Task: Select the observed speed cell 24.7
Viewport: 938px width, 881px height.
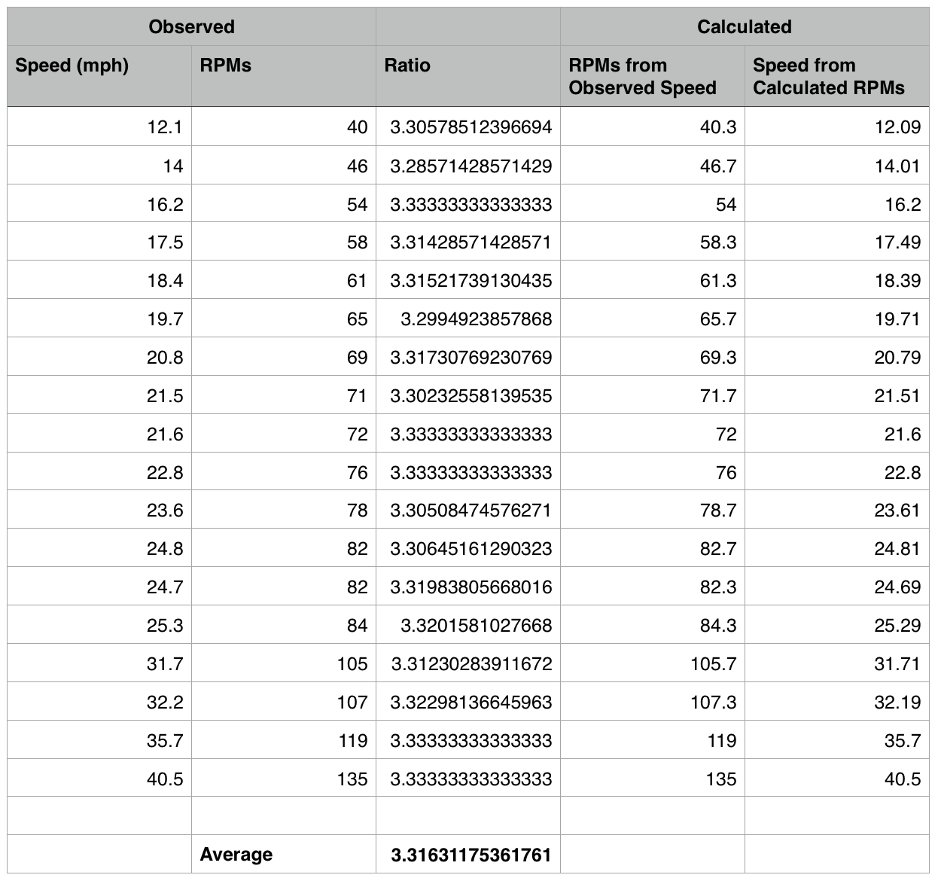Action: (164, 587)
